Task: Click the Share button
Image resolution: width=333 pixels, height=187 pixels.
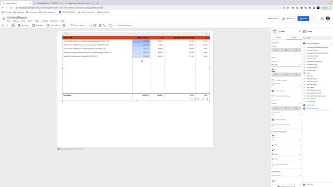Action: point(287,19)
